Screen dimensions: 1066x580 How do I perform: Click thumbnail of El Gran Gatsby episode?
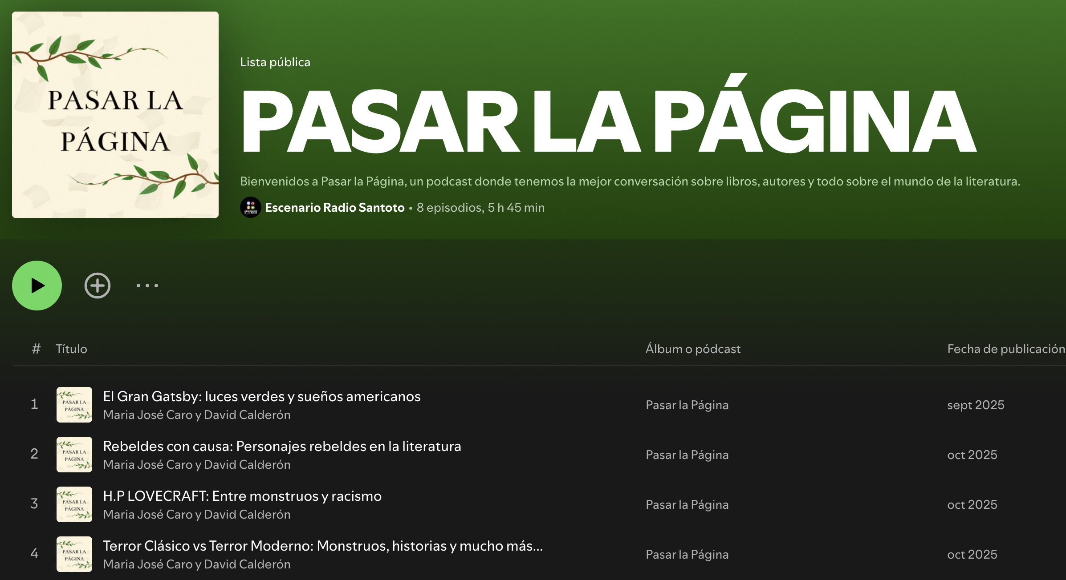tap(74, 405)
